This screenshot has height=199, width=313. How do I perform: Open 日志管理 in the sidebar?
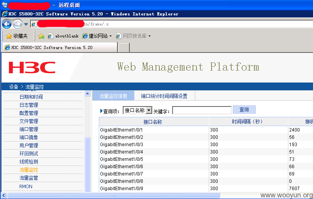point(29,105)
